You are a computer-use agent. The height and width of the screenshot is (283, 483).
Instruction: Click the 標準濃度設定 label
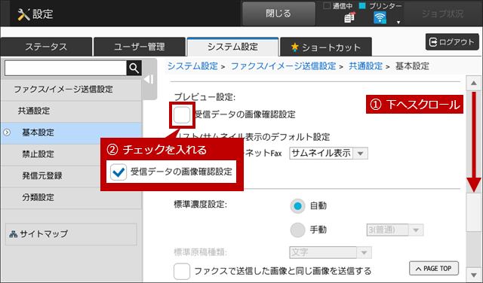point(200,204)
